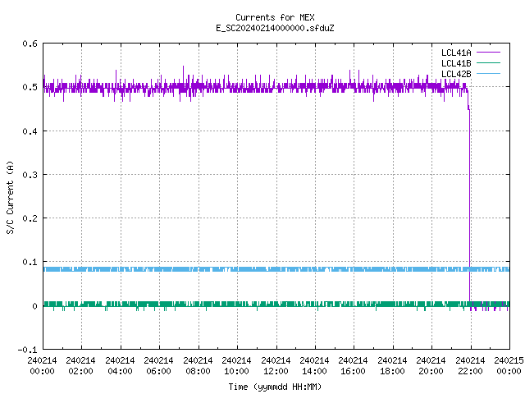Viewport: 525px width, 394px height.
Task: Click the green LCL41B legend line sample
Action: pos(488,62)
